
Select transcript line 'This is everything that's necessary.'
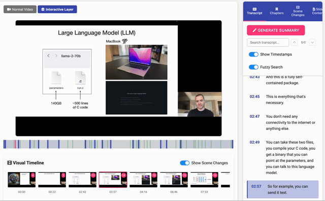[x=285, y=99]
